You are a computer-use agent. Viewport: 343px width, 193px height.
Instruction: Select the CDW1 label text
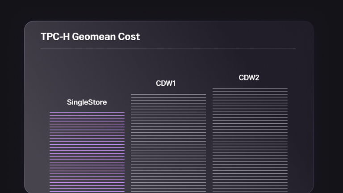tap(166, 83)
